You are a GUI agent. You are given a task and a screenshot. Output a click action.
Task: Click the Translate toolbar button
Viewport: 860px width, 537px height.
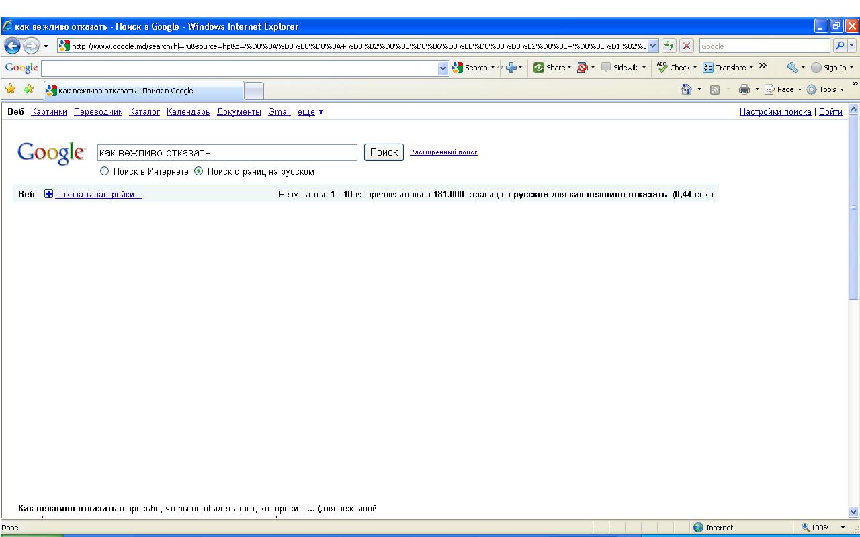click(x=725, y=68)
